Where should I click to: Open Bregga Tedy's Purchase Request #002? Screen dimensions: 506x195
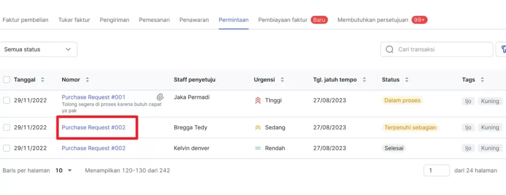point(94,127)
